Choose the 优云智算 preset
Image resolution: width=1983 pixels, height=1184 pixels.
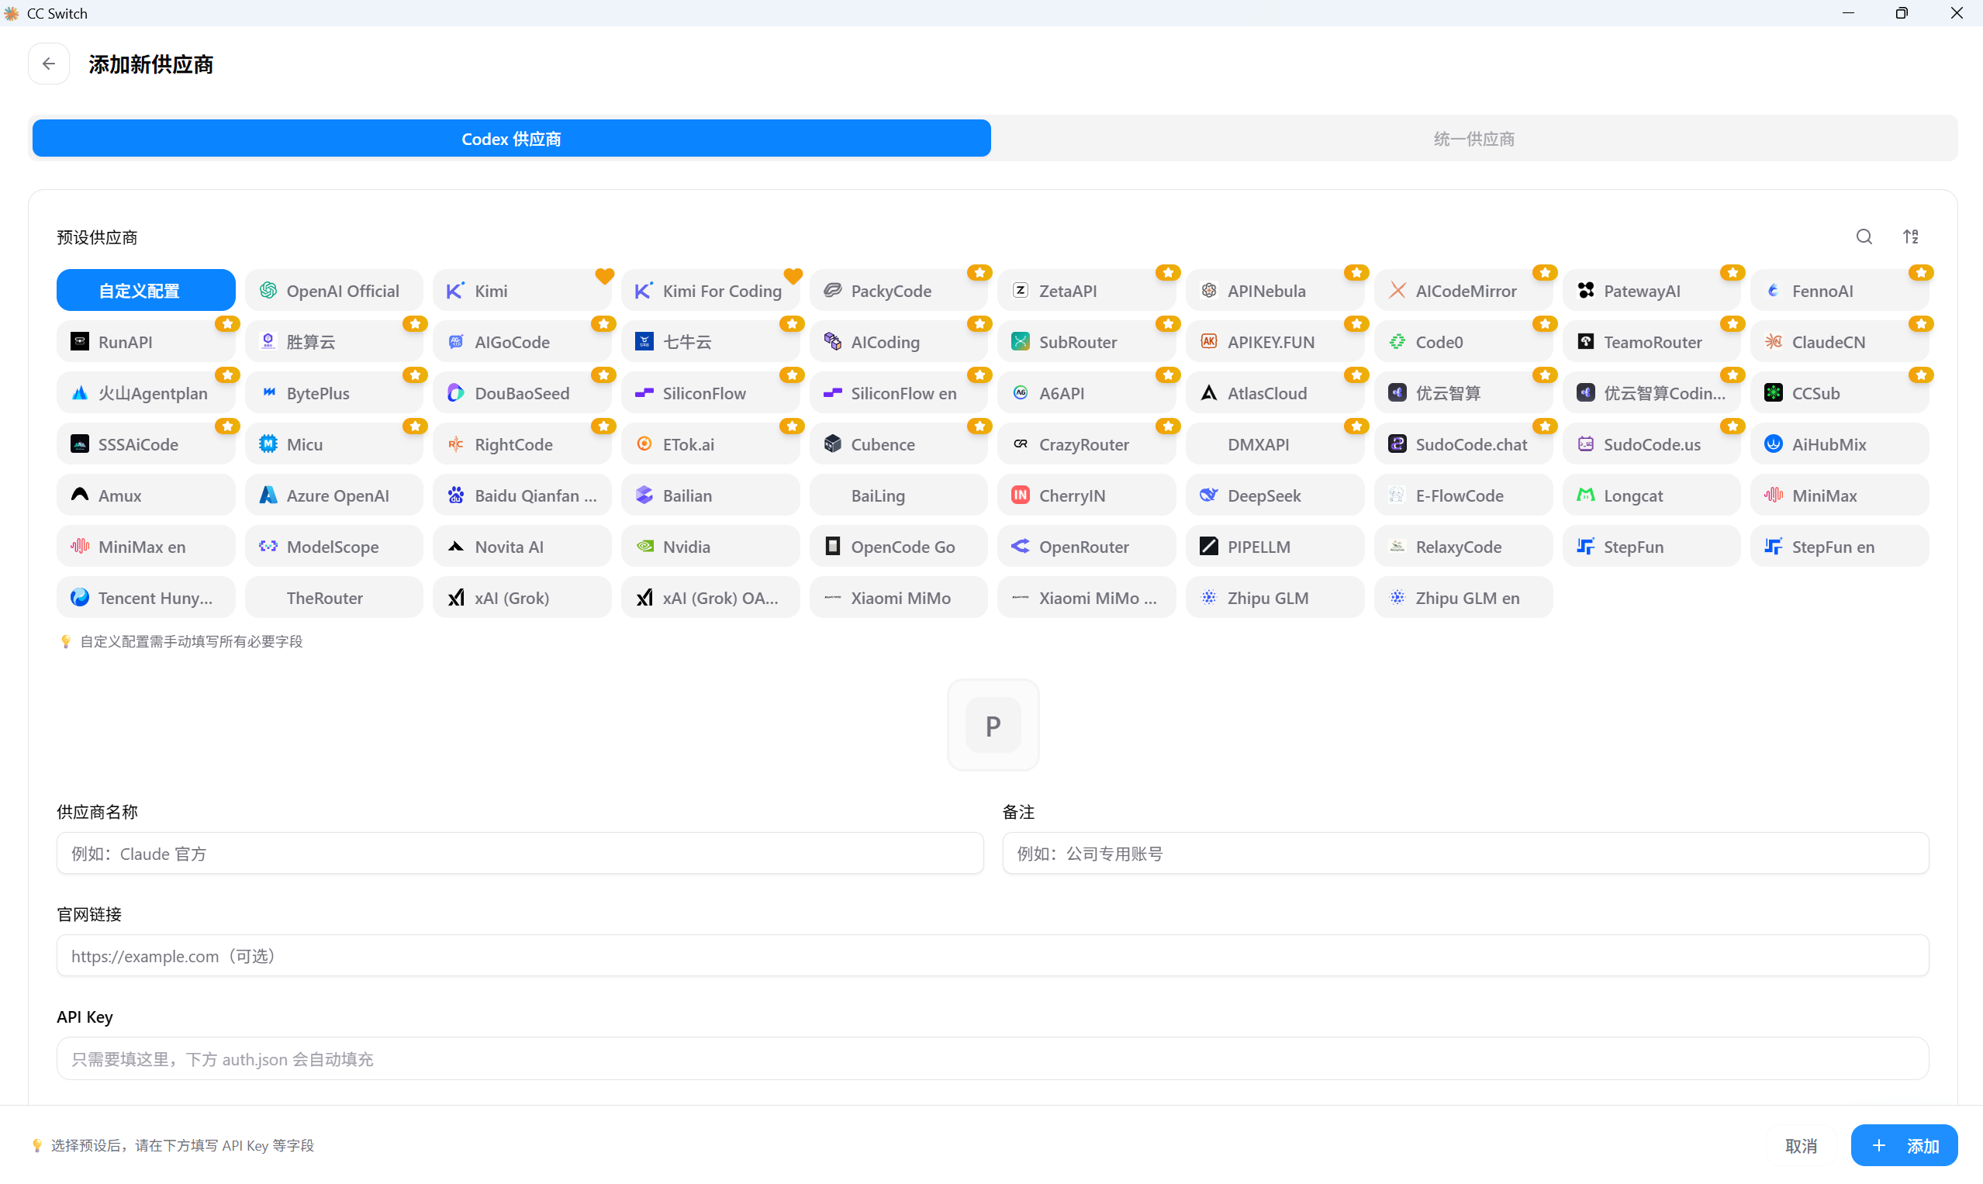(1463, 392)
